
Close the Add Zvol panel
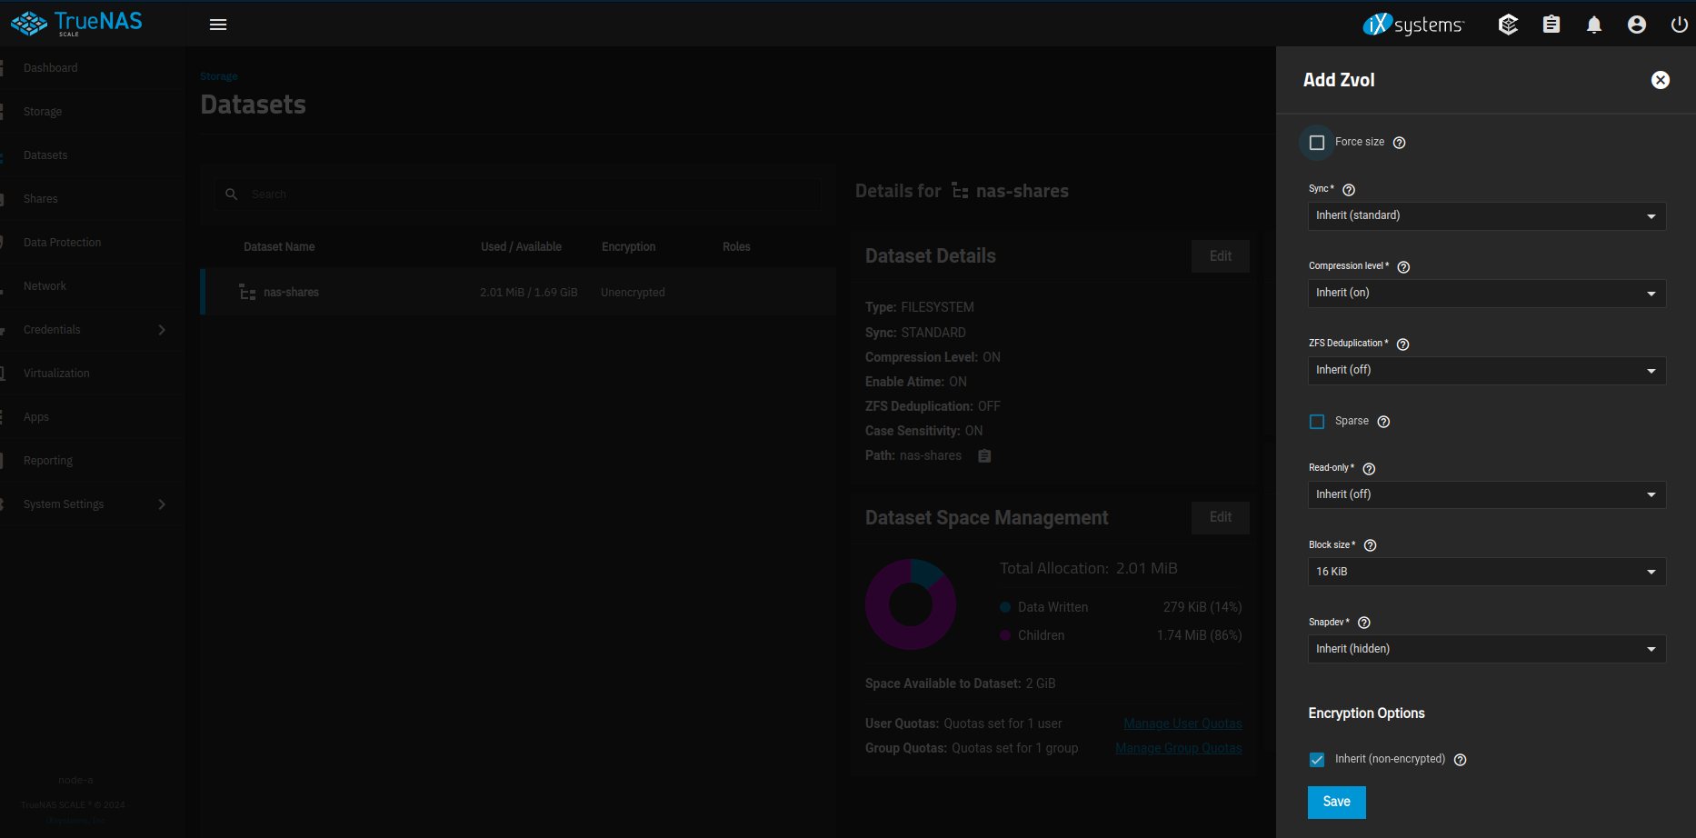(1660, 80)
